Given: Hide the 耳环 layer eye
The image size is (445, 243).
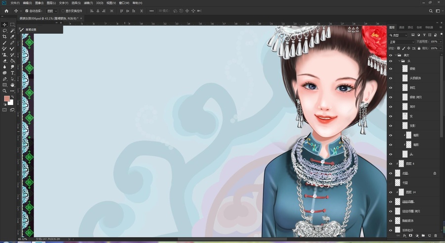Looking at the screenshot, I should pyautogui.click(x=391, y=106).
